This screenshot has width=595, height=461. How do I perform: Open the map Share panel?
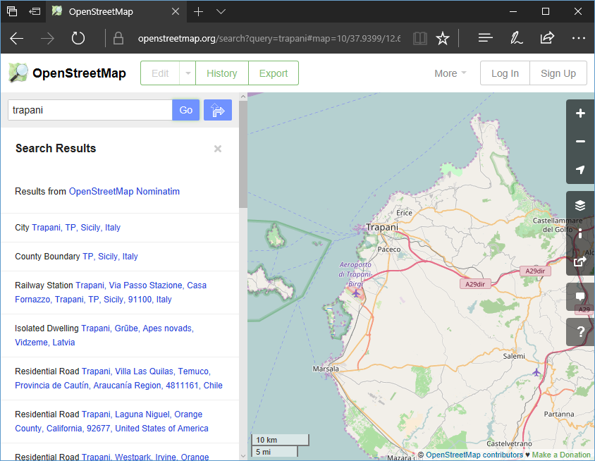pos(579,262)
